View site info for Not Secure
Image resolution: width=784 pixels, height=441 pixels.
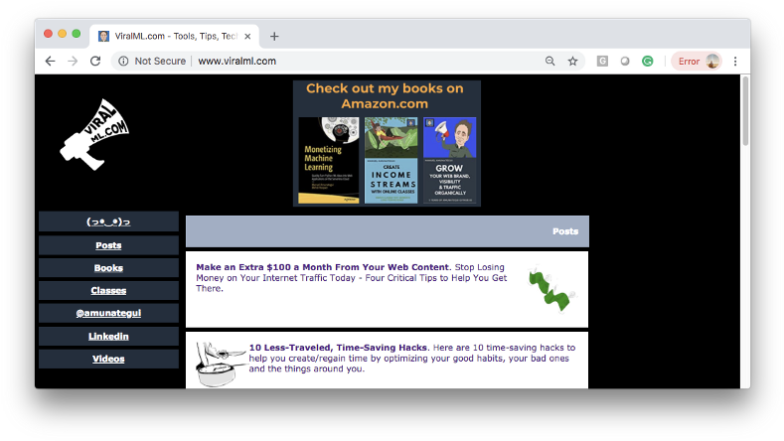[x=123, y=61]
